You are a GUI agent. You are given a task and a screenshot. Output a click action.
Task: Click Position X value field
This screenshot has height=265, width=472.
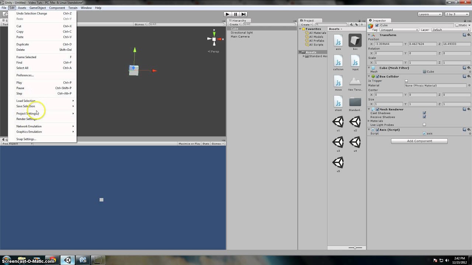[x=388, y=44]
